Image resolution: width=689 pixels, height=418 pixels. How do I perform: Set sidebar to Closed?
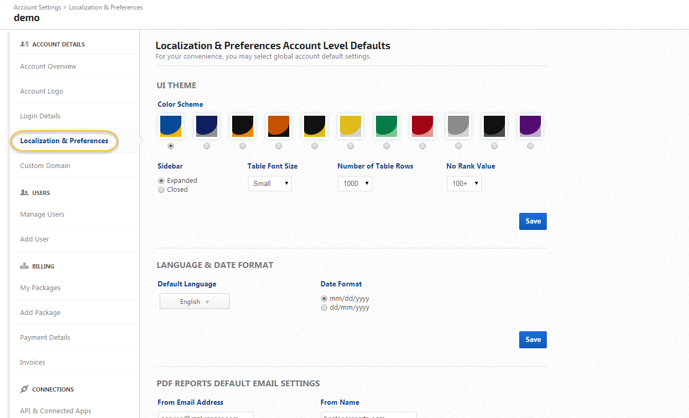pyautogui.click(x=161, y=190)
